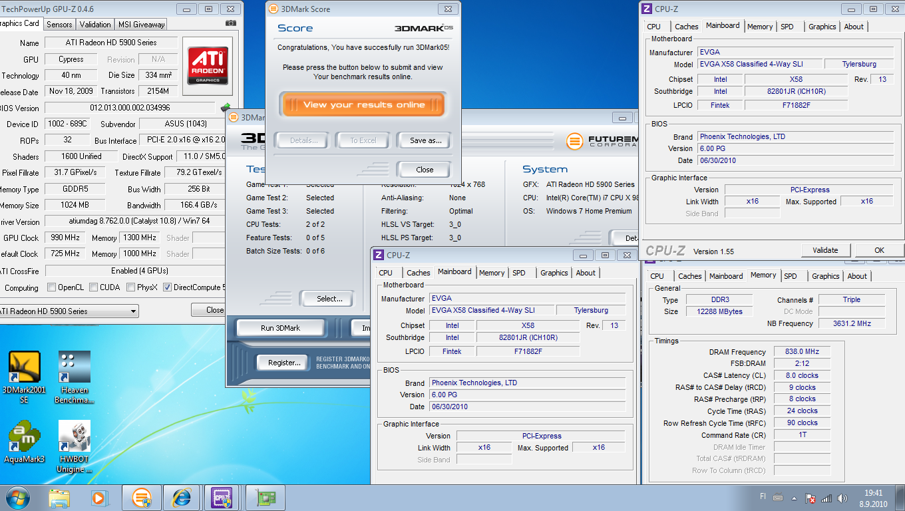This screenshot has height=511, width=905.
Task: Open the CPU tab in the CPU-Z timings window
Action: (x=657, y=276)
